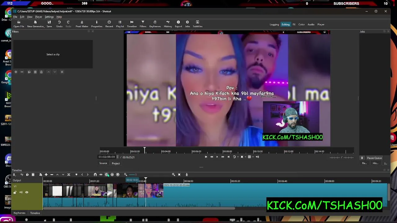Screen dimensions: 397x223
Task: Ripple delete using the minus timeline icon
Action: [52, 175]
